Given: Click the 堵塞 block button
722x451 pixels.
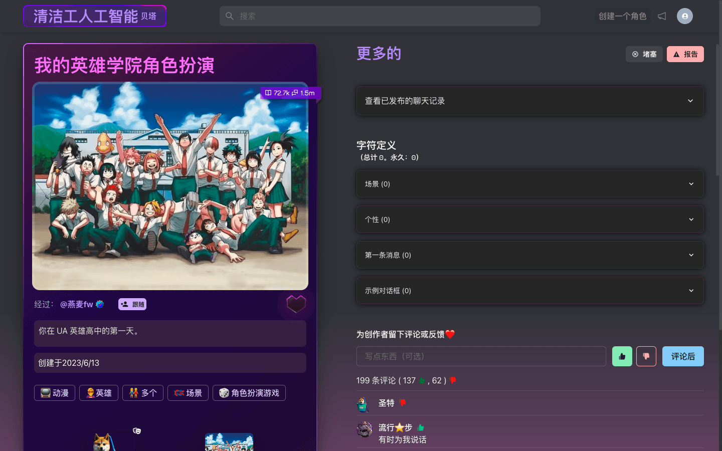Looking at the screenshot, I should point(644,54).
